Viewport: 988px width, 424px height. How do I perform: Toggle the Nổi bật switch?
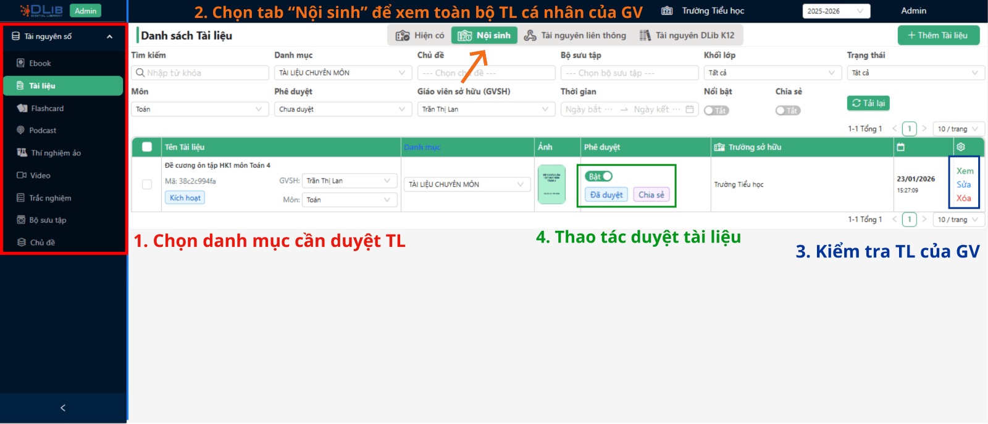point(716,110)
